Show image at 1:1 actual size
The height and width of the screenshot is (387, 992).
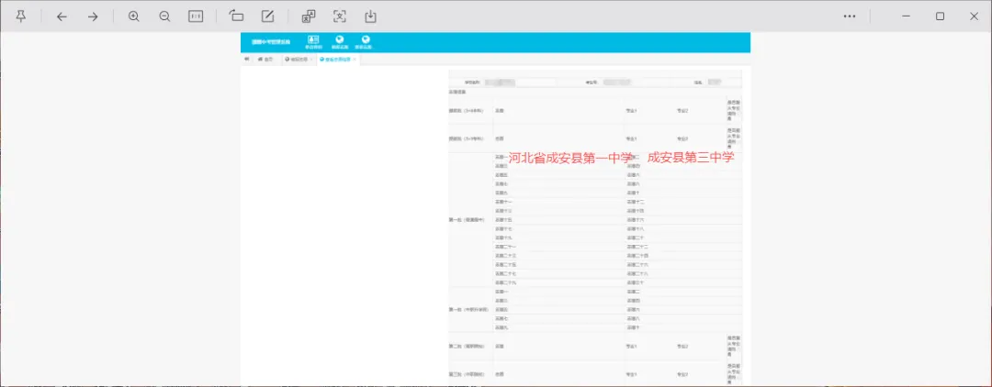click(x=197, y=17)
